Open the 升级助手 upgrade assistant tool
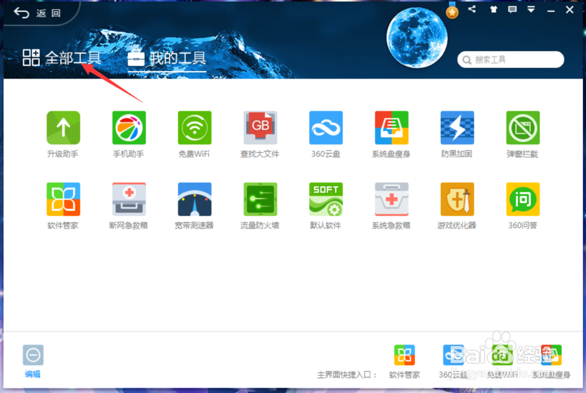The height and width of the screenshot is (393, 586). pos(63,127)
